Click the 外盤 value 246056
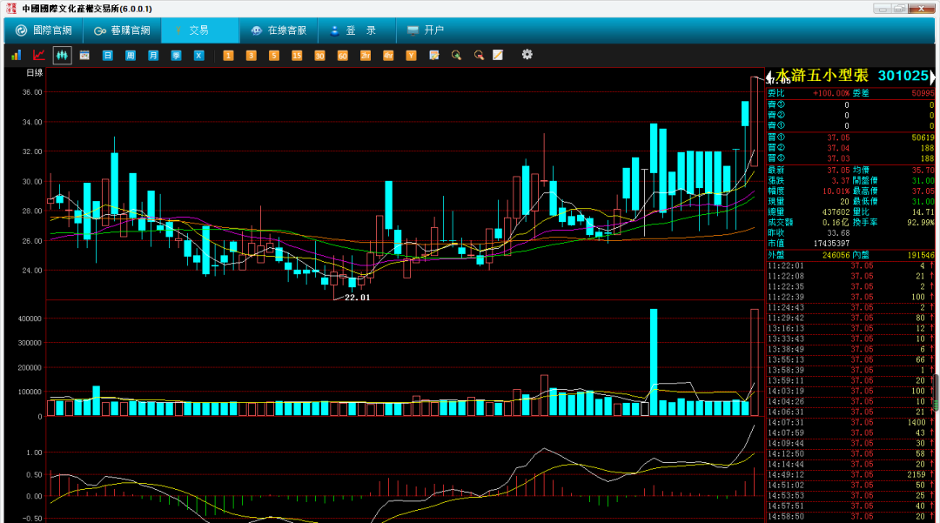The image size is (940, 523). (836, 255)
